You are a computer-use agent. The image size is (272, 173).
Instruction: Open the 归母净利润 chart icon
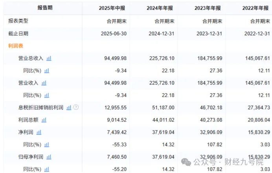[49, 157]
